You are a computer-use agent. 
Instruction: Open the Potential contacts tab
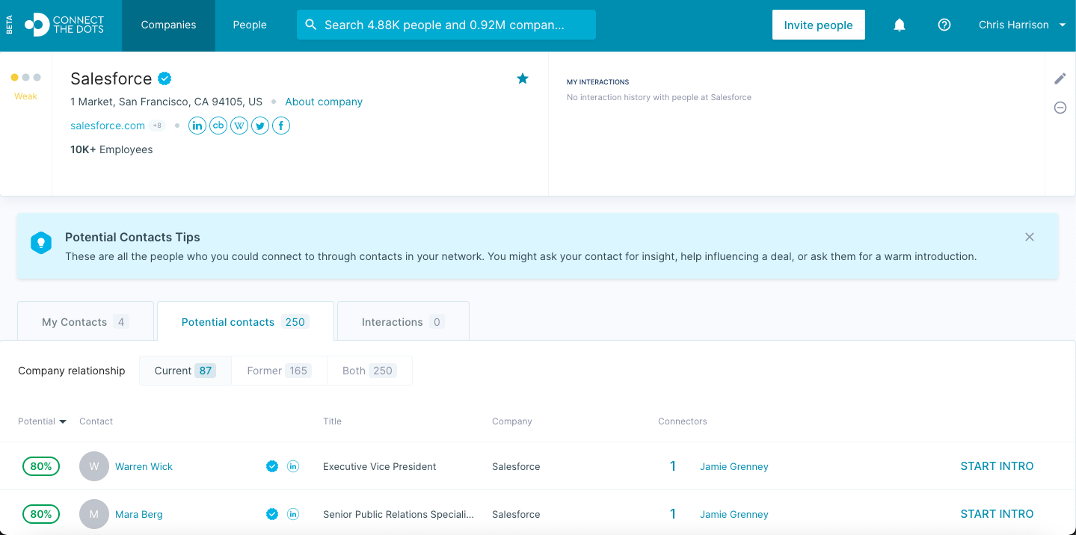tap(245, 322)
